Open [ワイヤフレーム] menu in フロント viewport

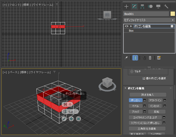click(x=42, y=5)
